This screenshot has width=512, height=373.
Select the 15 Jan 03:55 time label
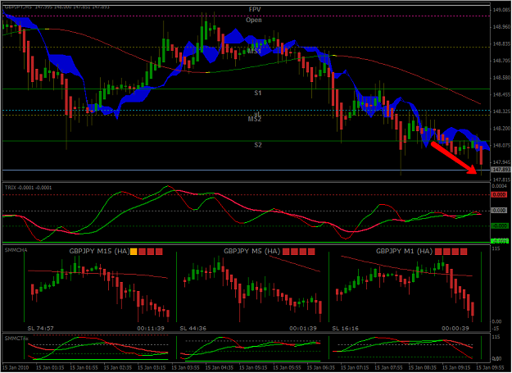[185, 368]
